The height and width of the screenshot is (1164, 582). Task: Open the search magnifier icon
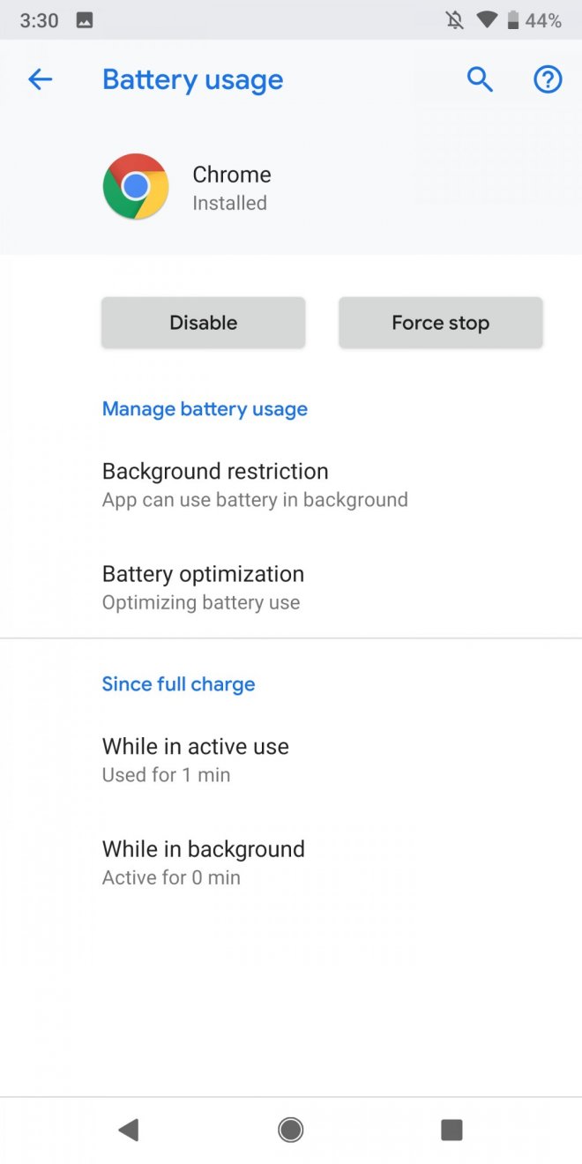click(x=480, y=80)
